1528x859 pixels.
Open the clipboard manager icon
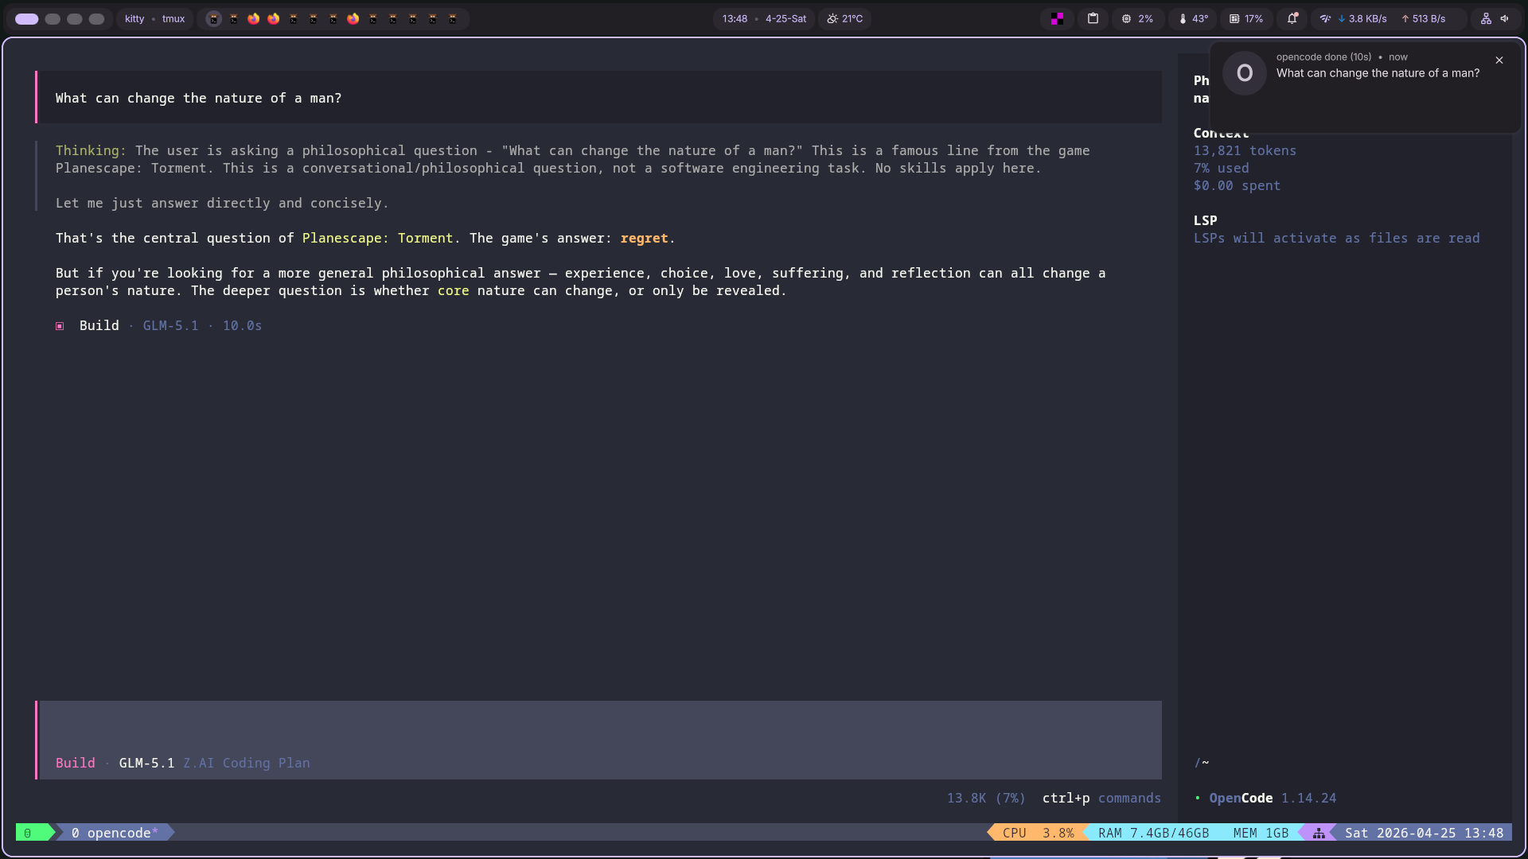(1093, 19)
